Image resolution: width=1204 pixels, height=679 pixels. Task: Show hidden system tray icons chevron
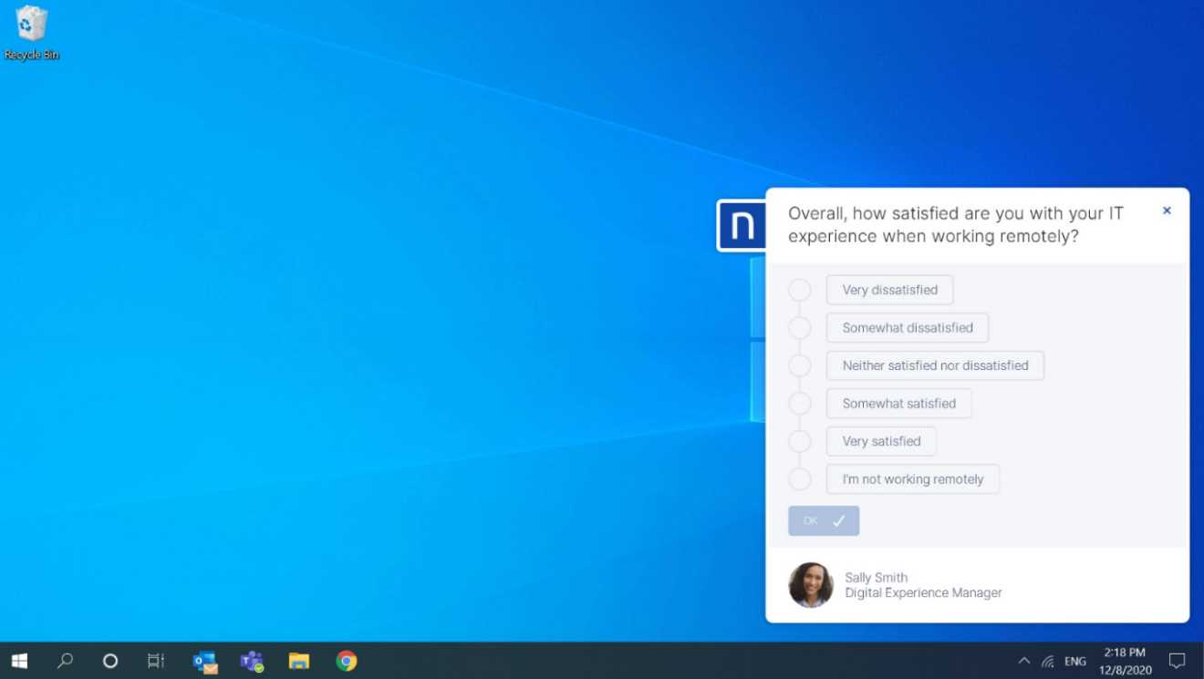(1023, 661)
